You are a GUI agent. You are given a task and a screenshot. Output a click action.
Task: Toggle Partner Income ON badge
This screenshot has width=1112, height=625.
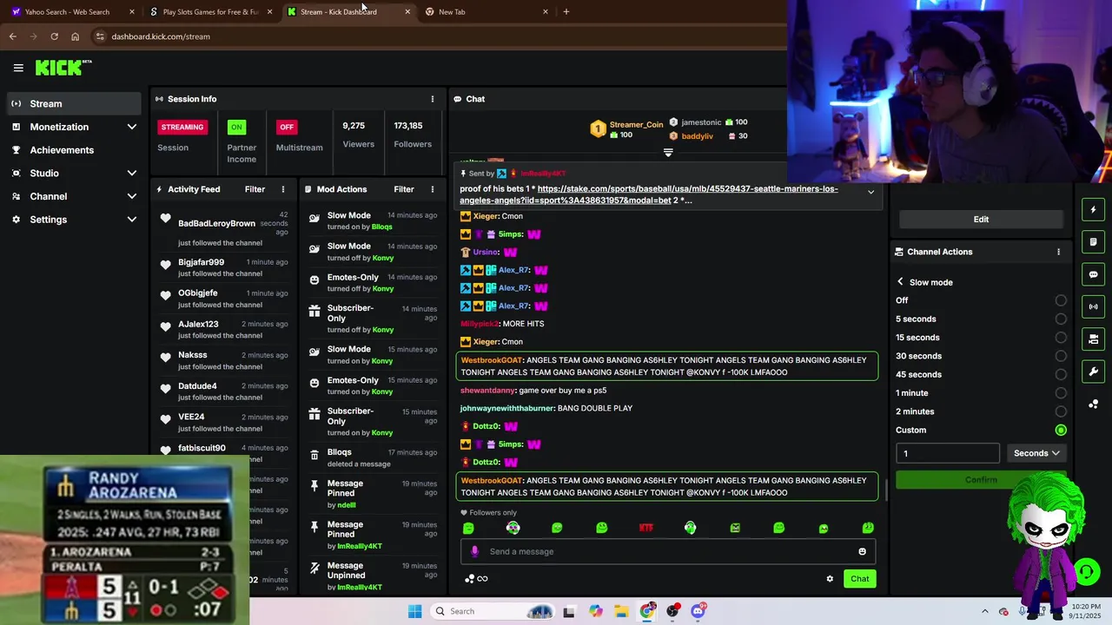(x=236, y=127)
